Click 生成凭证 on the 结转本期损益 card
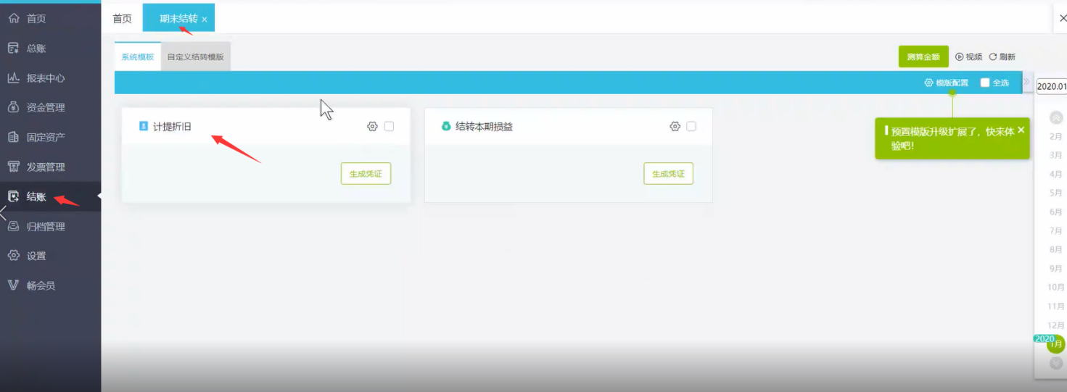The image size is (1067, 392). [x=668, y=174]
